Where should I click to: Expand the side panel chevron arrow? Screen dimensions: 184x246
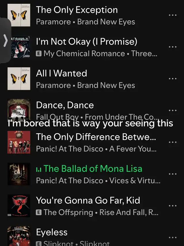(6, 41)
